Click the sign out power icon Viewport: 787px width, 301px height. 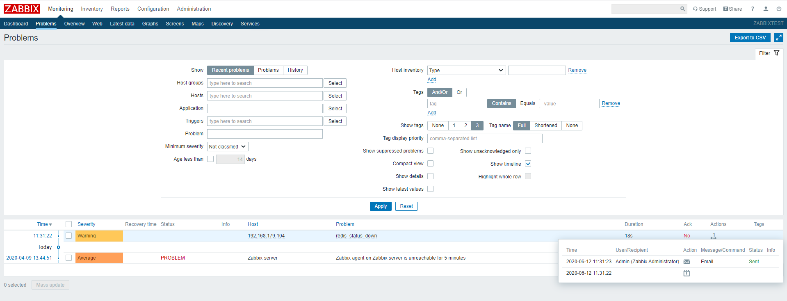point(779,9)
